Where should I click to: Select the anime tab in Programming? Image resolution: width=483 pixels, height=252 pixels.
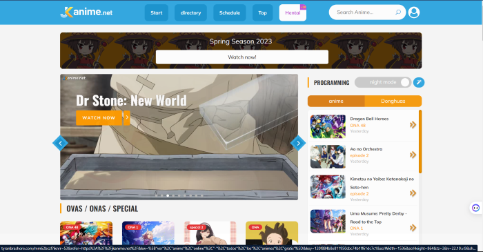pos(336,101)
